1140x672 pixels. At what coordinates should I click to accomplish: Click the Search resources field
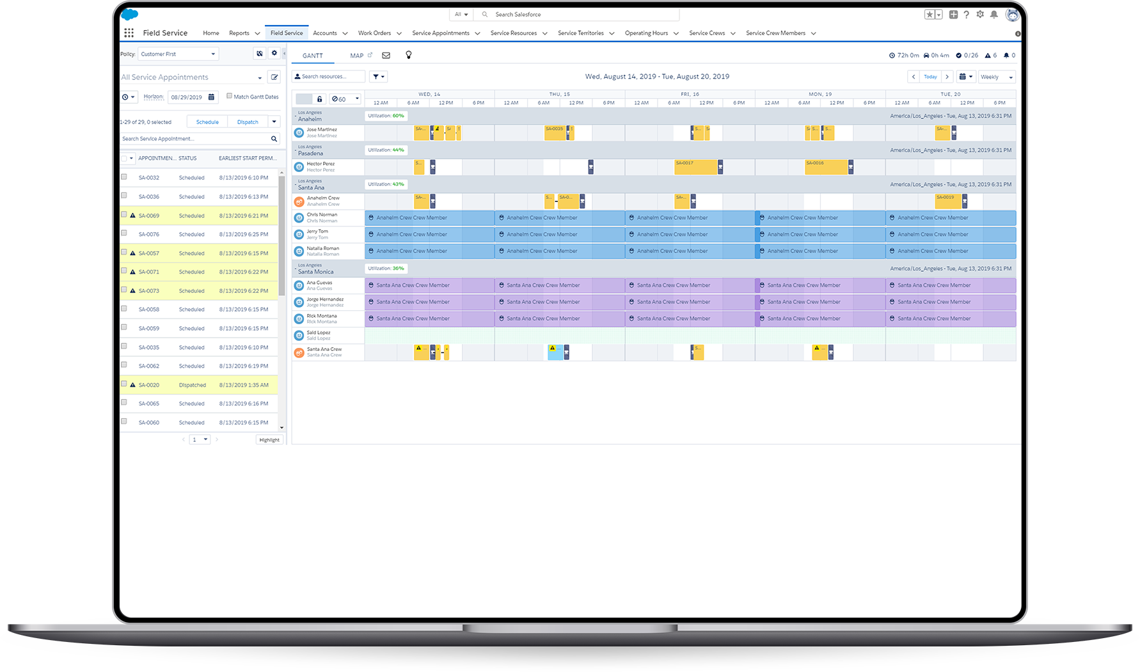coord(328,77)
